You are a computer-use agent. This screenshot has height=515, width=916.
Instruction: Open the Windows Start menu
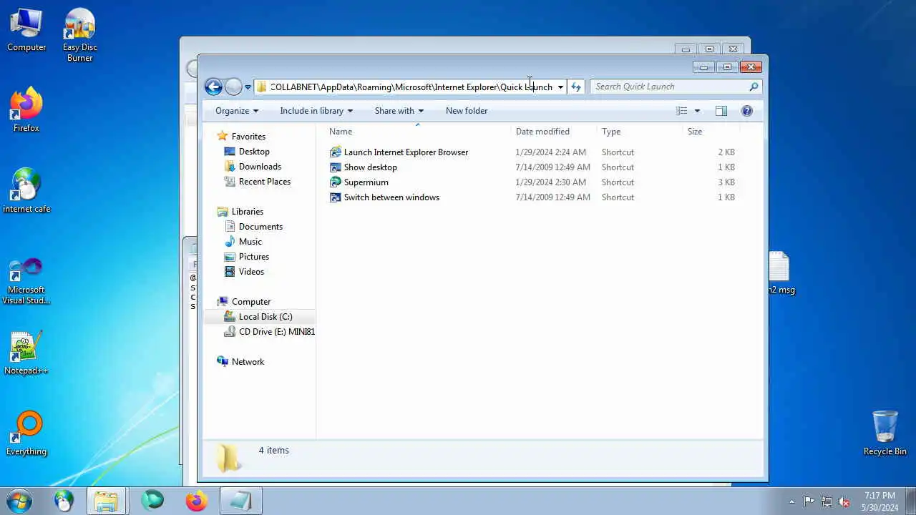click(19, 501)
